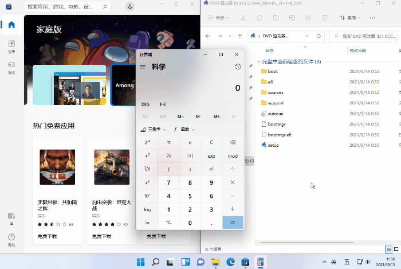The width and height of the screenshot is (401, 269).
Task: Click the delete trash icon in Explorer
Action: 325,18
